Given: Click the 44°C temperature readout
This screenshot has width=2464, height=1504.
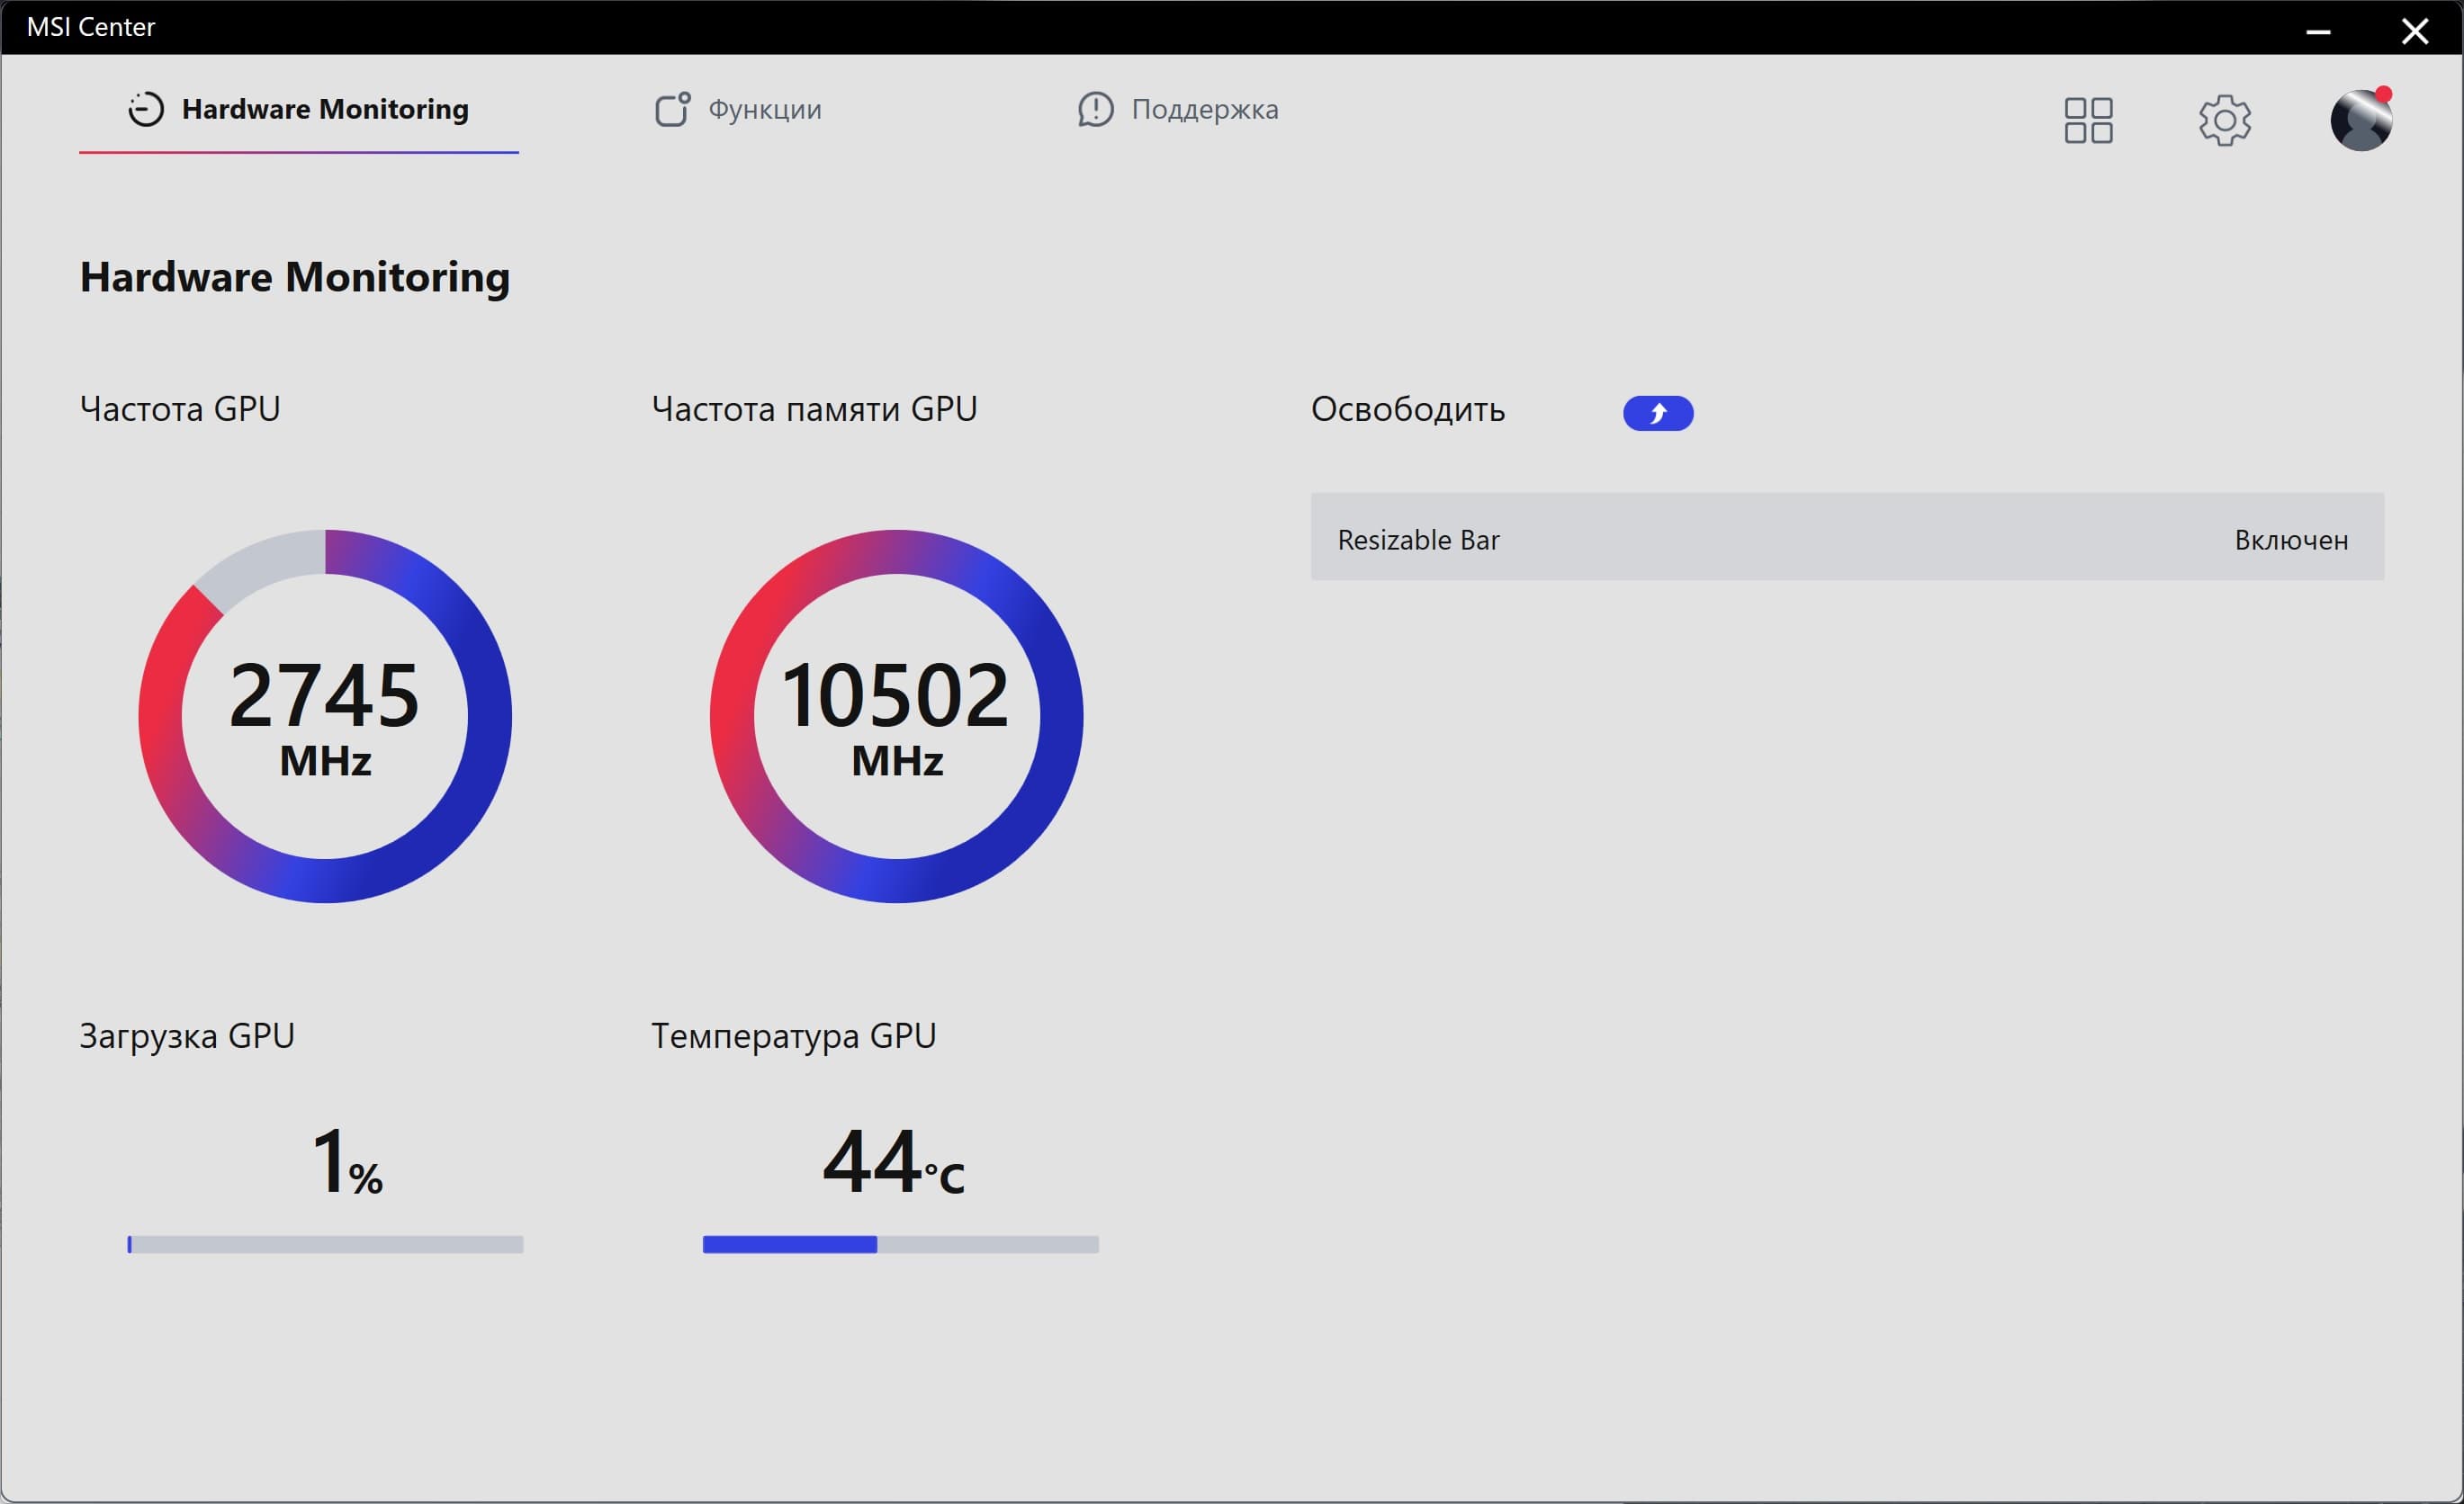Looking at the screenshot, I should tap(892, 1162).
